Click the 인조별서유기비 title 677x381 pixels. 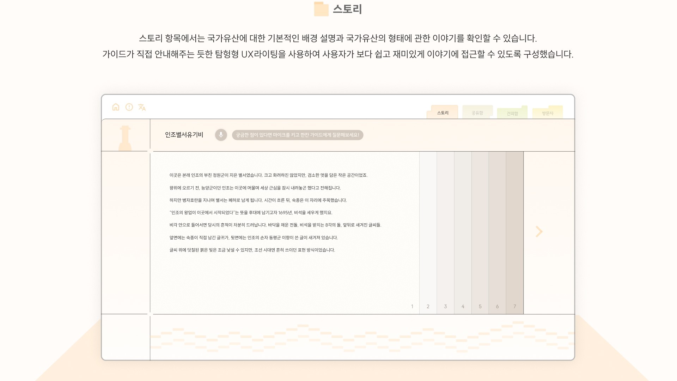184,135
